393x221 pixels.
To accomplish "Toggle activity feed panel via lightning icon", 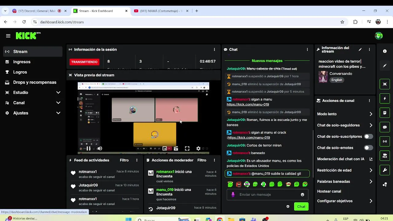I will (385, 99).
